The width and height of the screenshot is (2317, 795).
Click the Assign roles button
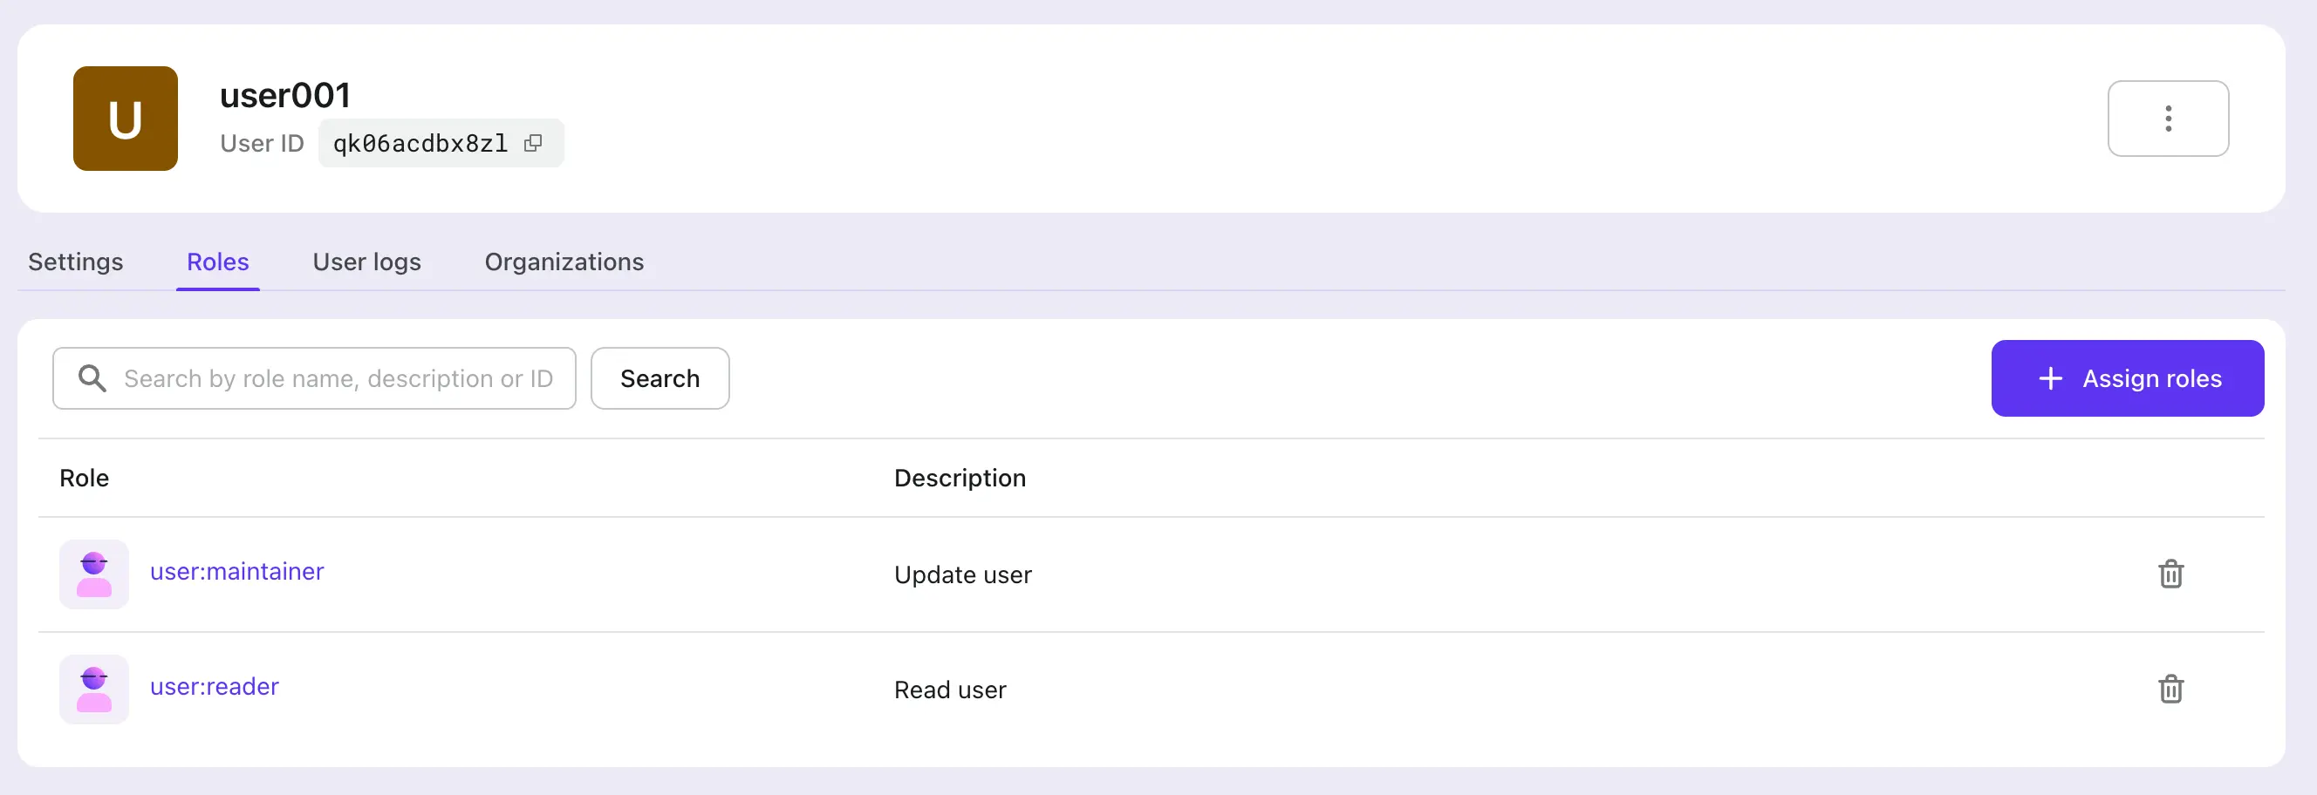[2127, 377]
